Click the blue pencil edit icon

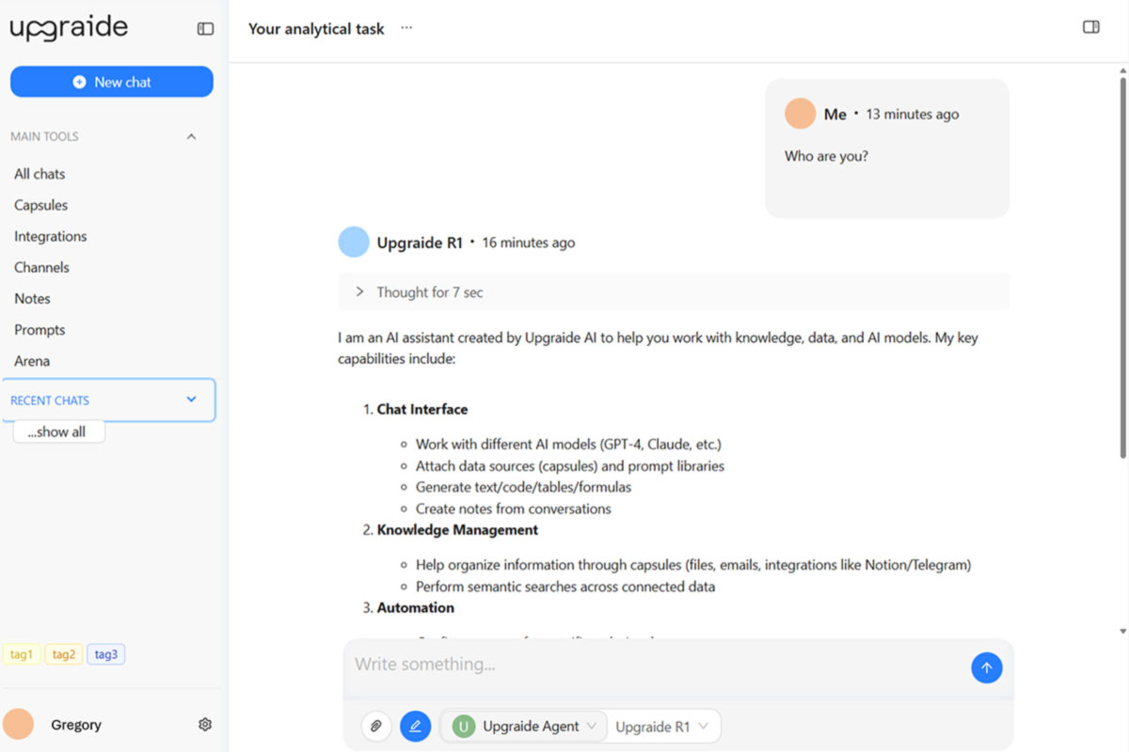[415, 726]
